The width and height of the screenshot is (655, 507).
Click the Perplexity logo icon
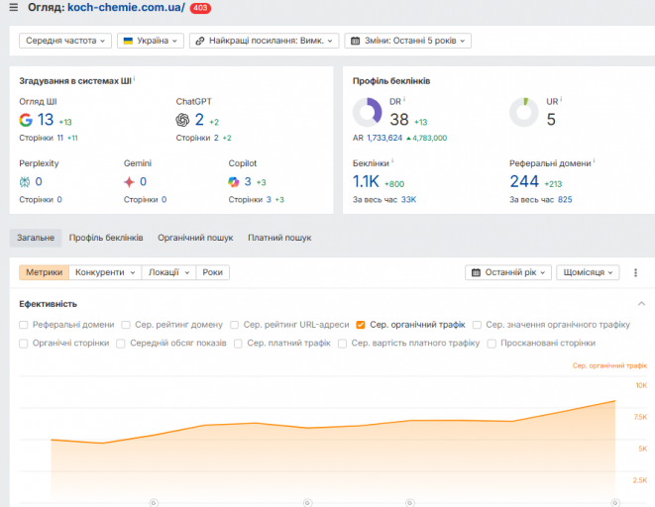(x=25, y=182)
